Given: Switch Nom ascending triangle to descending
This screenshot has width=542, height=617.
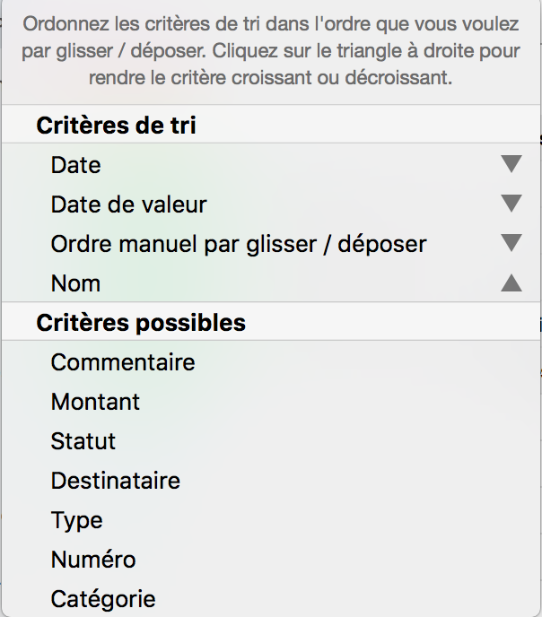Looking at the screenshot, I should (511, 282).
